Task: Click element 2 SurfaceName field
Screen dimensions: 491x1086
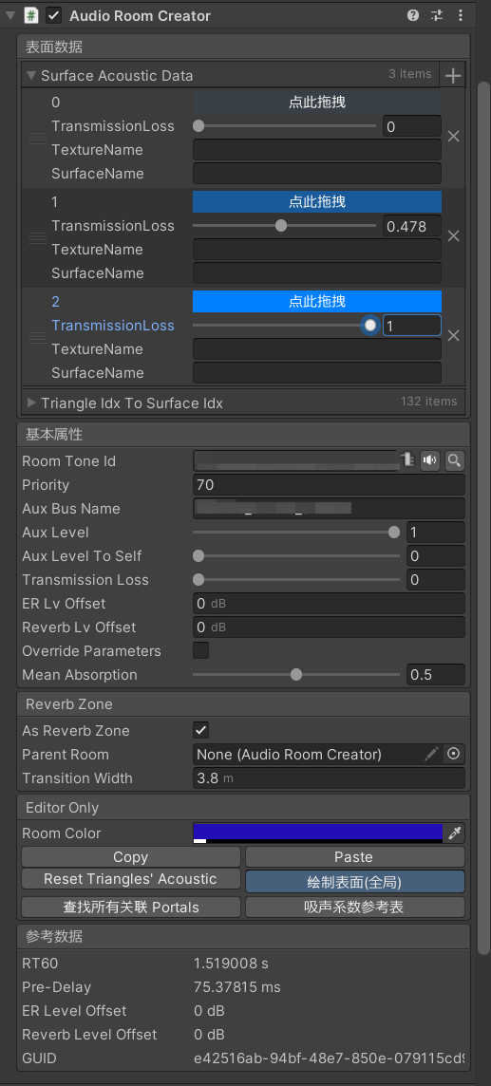Action: (x=317, y=373)
